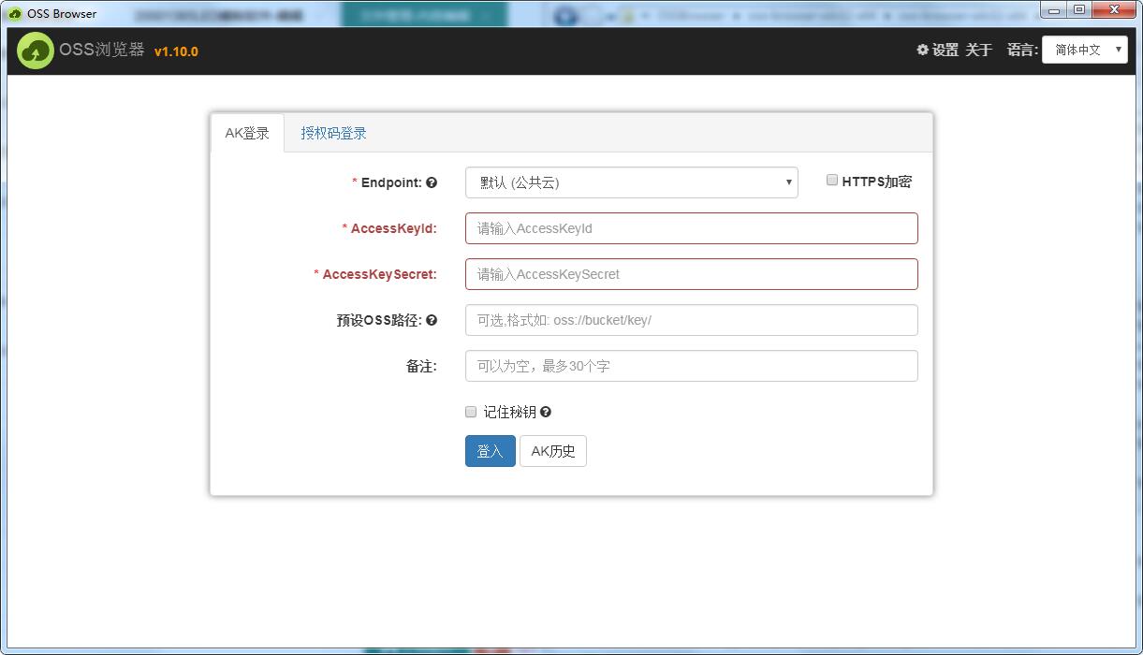Click the OSS Browser green cloud logo

tap(35, 51)
